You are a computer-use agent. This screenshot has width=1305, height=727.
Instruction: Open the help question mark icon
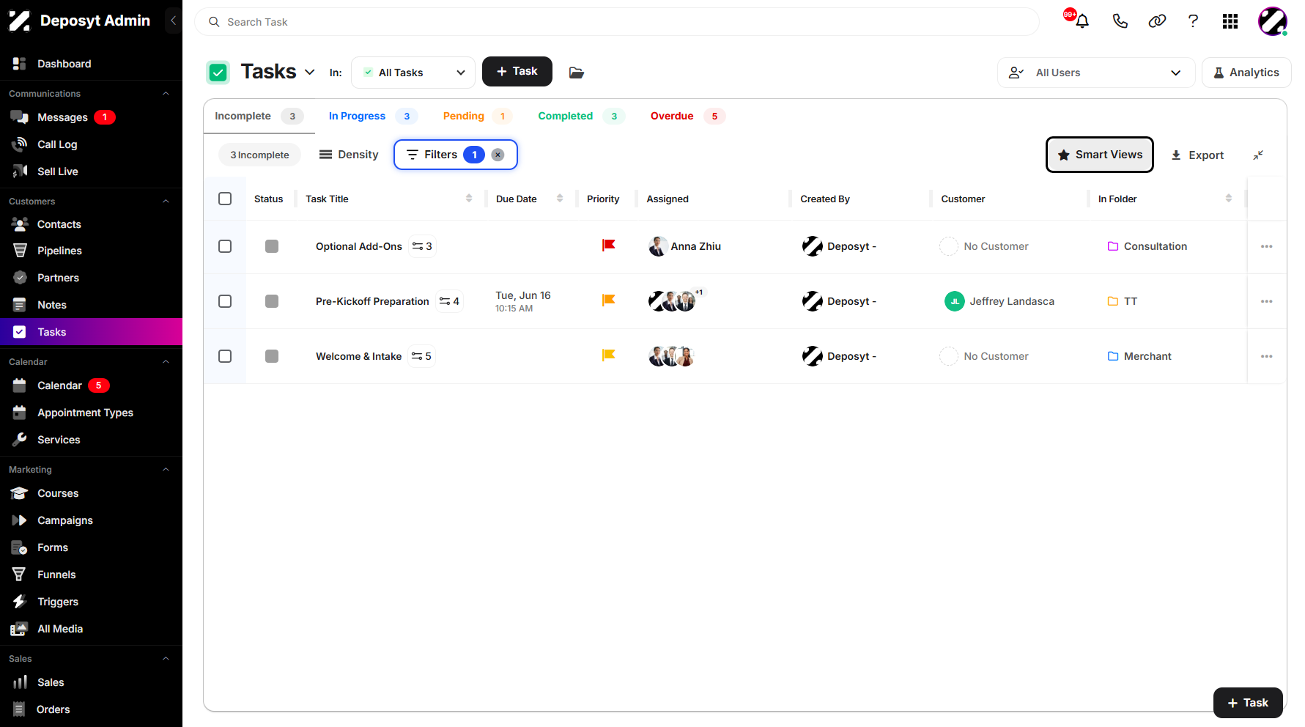1193,21
